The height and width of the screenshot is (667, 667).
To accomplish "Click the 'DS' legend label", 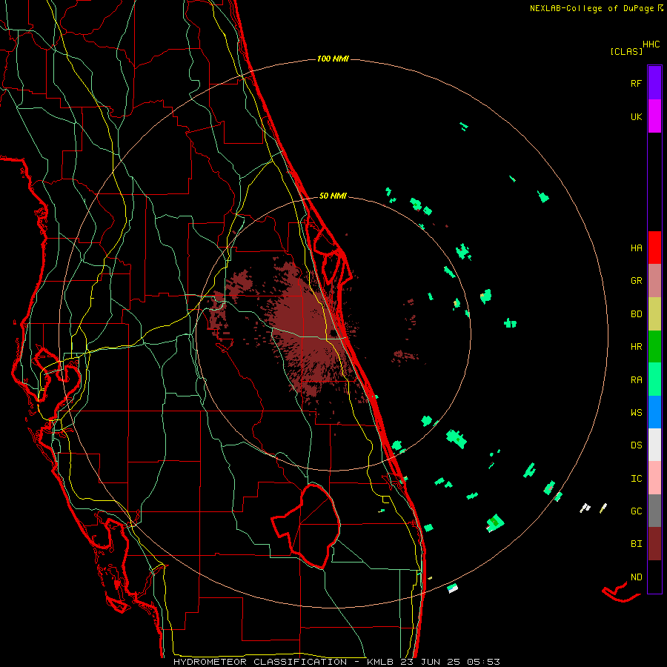I will [637, 445].
